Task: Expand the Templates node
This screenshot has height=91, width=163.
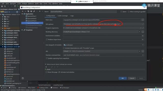Action: [x=22, y=30]
